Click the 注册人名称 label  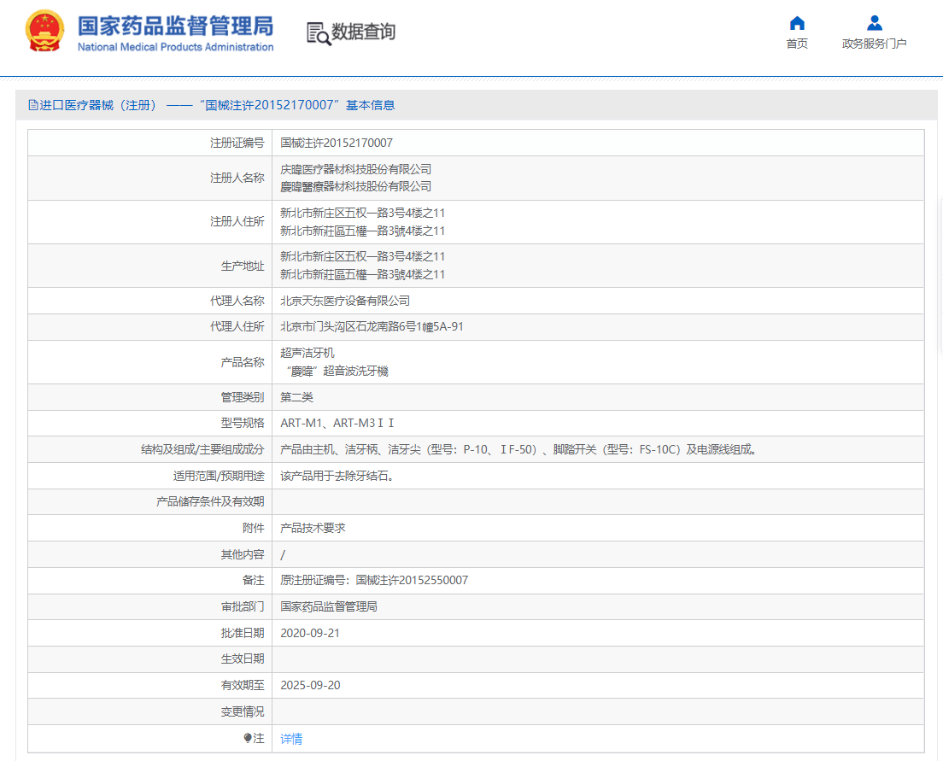(x=237, y=178)
